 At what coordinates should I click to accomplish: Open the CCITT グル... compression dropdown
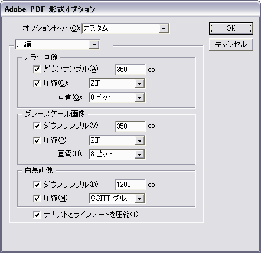(117, 198)
